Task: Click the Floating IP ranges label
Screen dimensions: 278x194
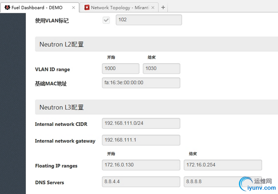Action: (56, 166)
